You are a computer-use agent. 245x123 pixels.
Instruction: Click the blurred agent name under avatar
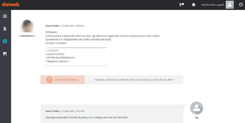[x=28, y=36]
